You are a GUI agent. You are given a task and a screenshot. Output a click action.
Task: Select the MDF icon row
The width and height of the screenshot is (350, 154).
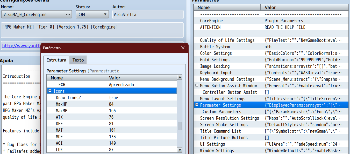(x=112, y=137)
